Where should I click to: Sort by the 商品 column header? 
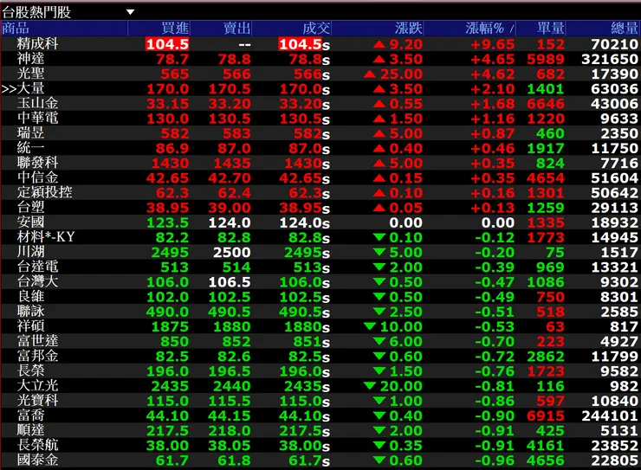[16, 29]
